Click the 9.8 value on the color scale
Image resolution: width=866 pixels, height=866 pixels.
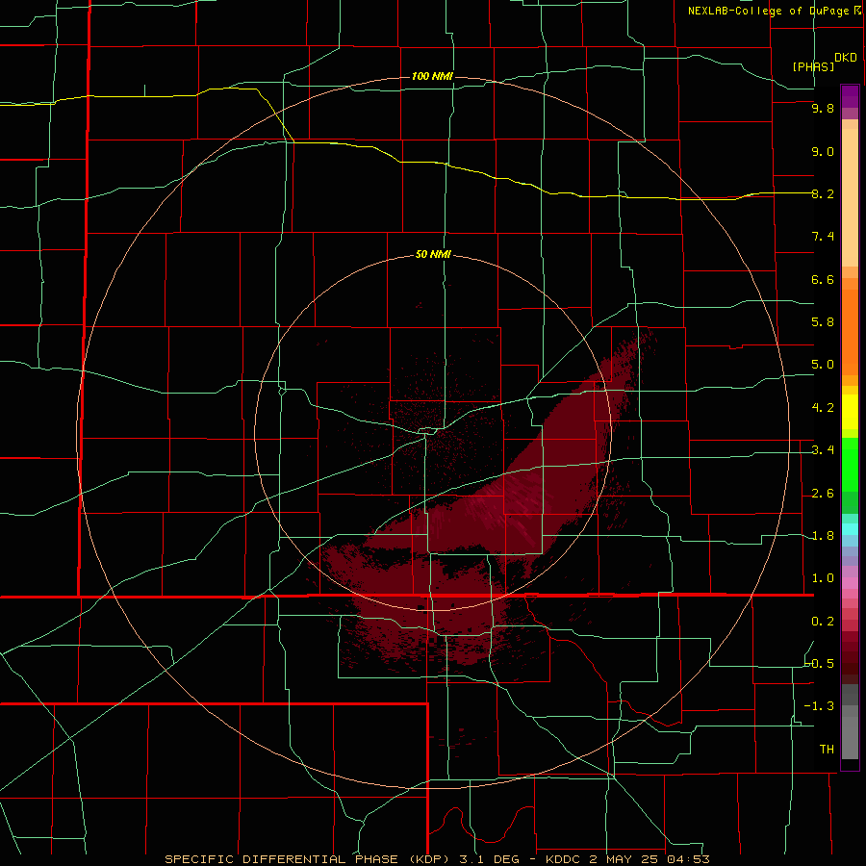823,108
